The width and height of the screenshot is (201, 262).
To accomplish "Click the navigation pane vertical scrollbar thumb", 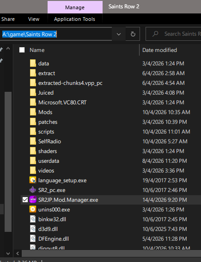I will [8, 162].
